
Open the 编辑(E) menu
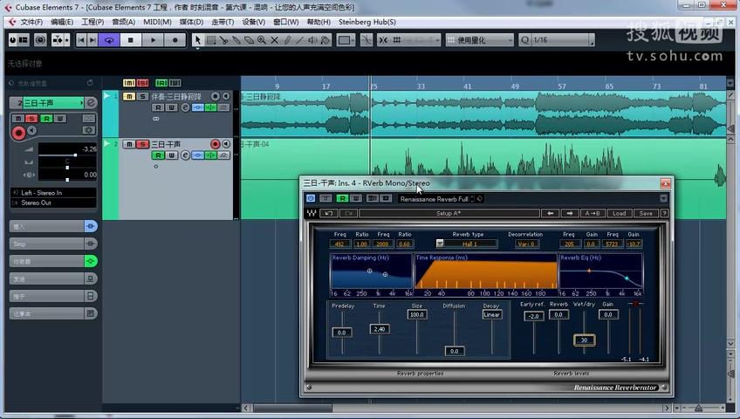pyautogui.click(x=62, y=22)
